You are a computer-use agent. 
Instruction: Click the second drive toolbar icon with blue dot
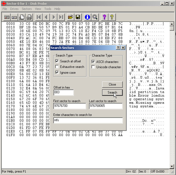[x=14, y=17]
